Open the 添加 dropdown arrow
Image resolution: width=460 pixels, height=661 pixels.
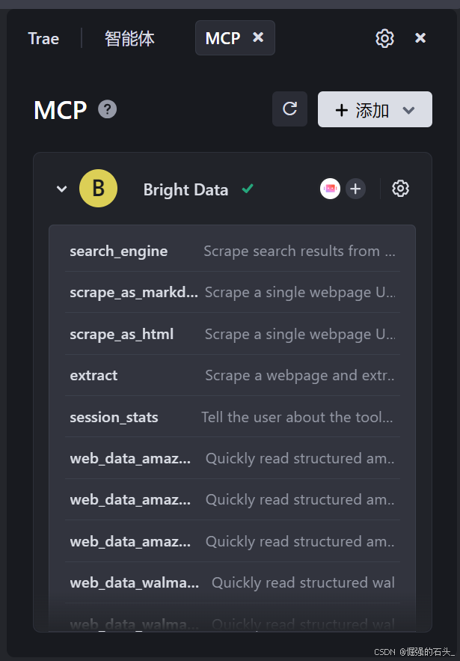pyautogui.click(x=408, y=110)
